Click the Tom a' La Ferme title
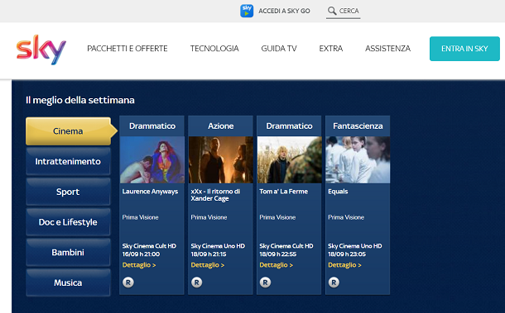 tap(283, 192)
